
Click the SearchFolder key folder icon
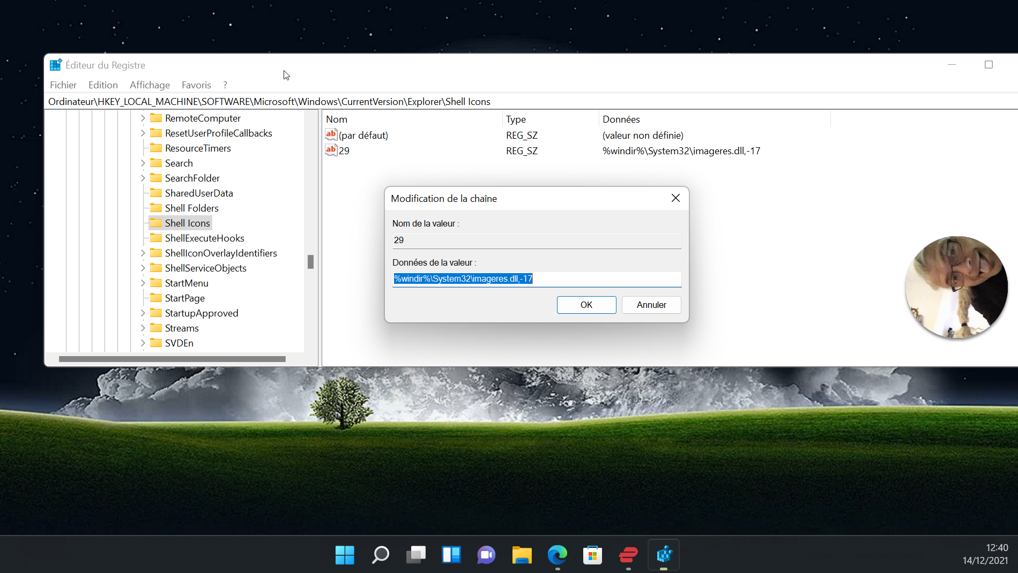pos(156,178)
